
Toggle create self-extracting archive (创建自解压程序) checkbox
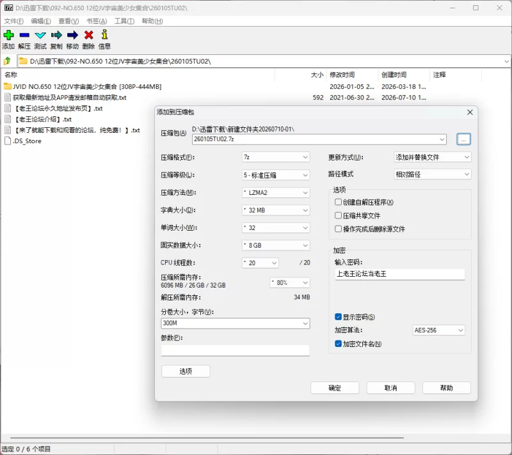pos(339,202)
